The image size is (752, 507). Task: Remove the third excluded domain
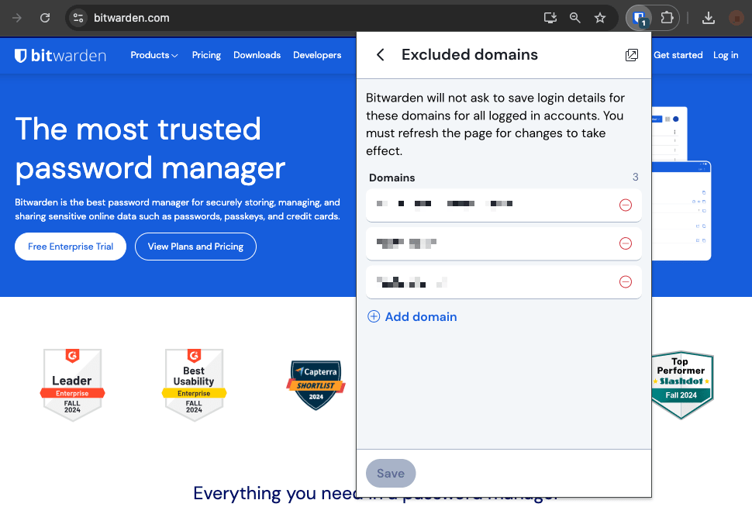[x=626, y=281]
